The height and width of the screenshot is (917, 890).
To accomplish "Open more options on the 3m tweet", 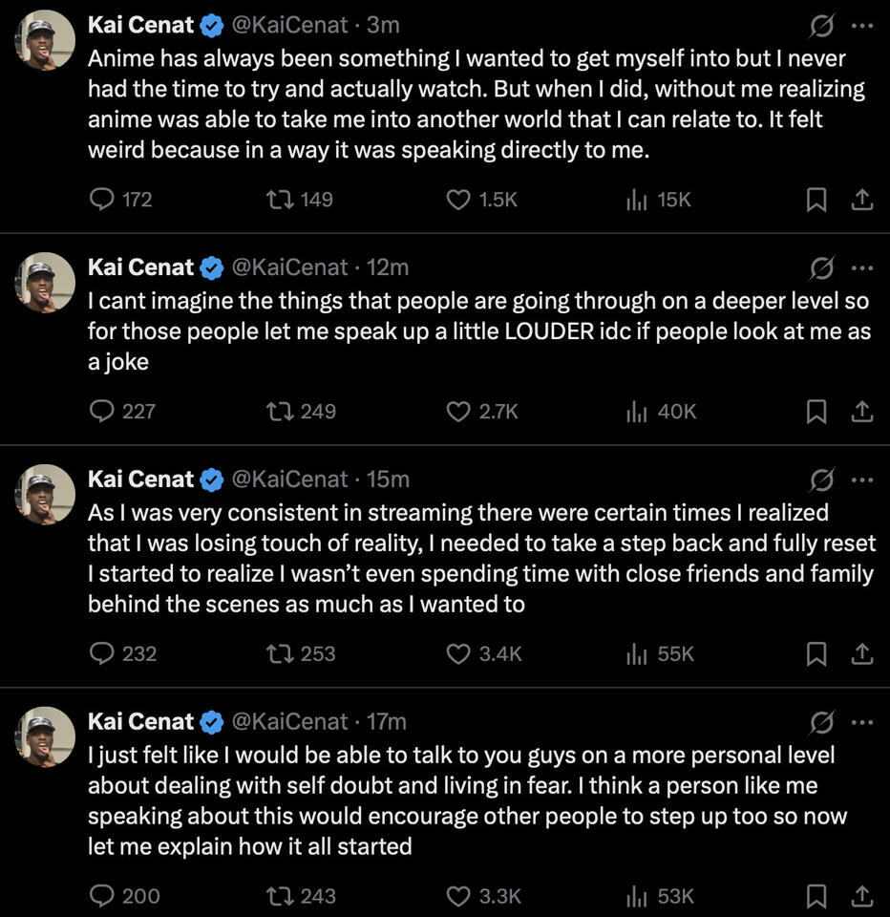I will pyautogui.click(x=862, y=26).
